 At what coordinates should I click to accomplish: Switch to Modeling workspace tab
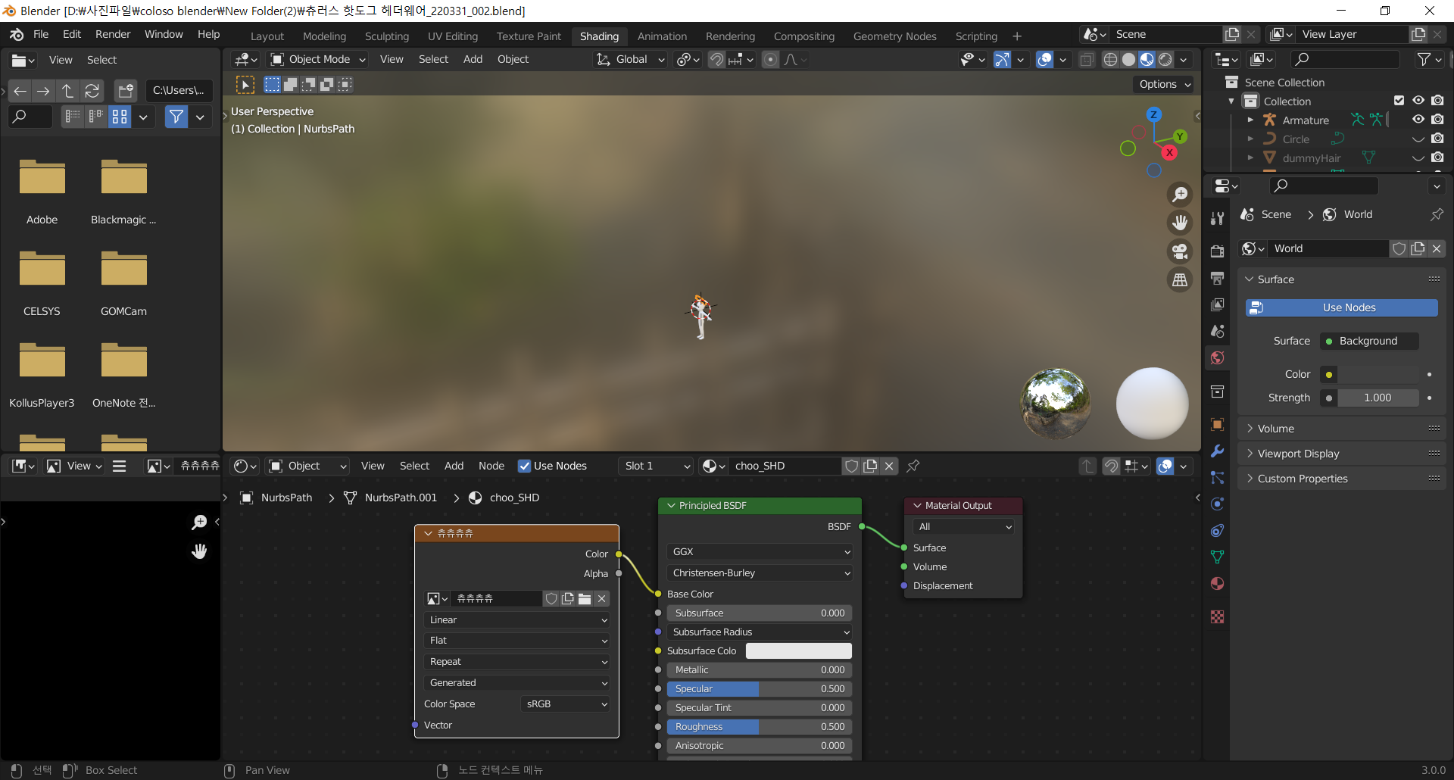tap(324, 36)
